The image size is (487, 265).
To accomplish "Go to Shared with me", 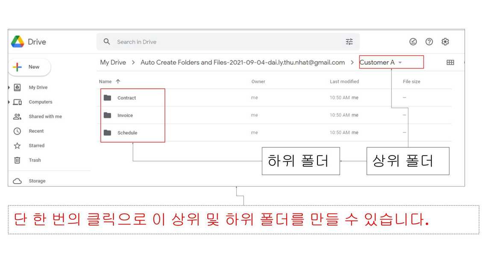I will (45, 117).
